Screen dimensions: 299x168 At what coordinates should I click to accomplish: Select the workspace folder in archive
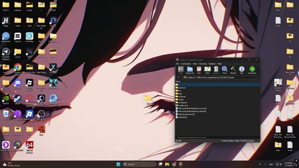[181, 103]
